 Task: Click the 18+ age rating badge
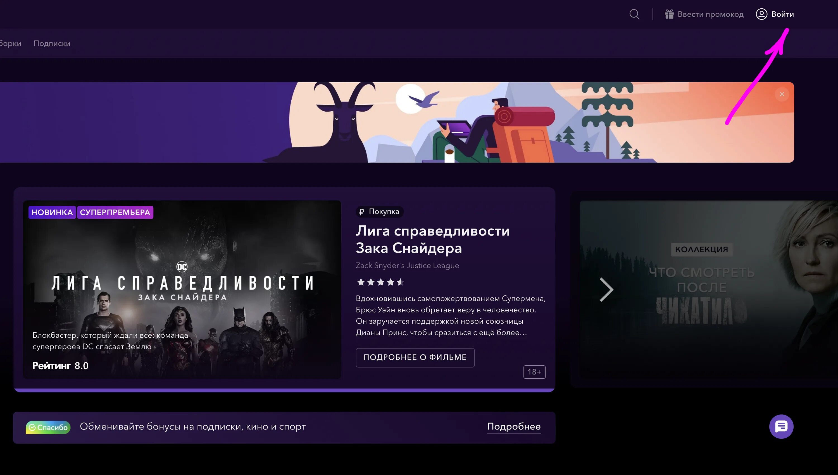tap(534, 372)
